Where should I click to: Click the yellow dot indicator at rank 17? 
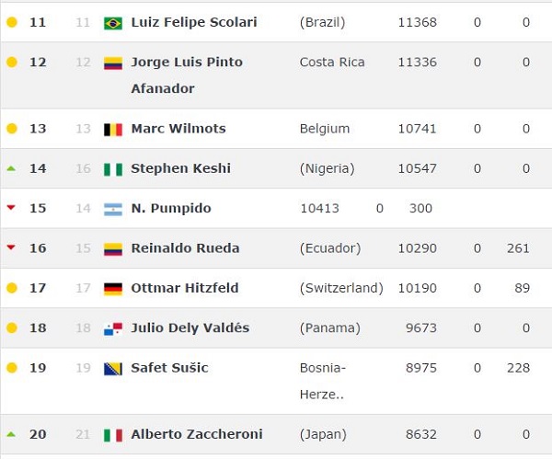pos(11,288)
